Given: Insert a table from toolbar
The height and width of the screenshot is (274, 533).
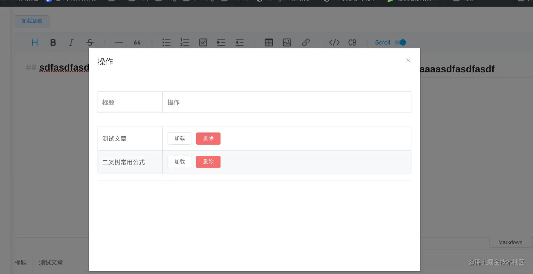Looking at the screenshot, I should click(269, 42).
